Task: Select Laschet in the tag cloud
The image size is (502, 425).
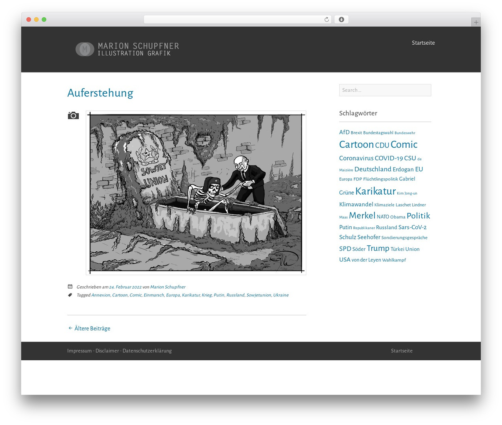Action: coord(403,205)
